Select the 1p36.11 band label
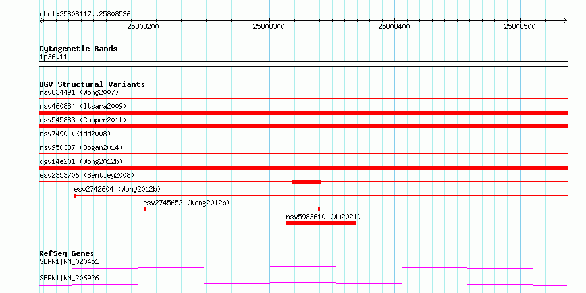 [x=53, y=57]
